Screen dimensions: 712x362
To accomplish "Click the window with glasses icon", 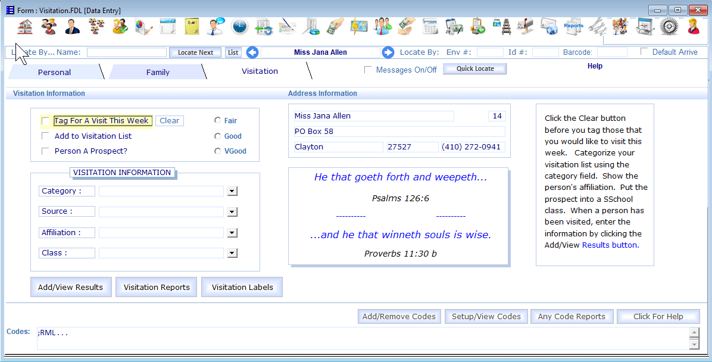I will point(645,27).
